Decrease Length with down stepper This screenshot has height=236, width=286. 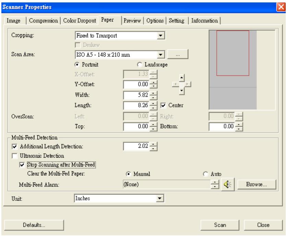click(x=153, y=108)
